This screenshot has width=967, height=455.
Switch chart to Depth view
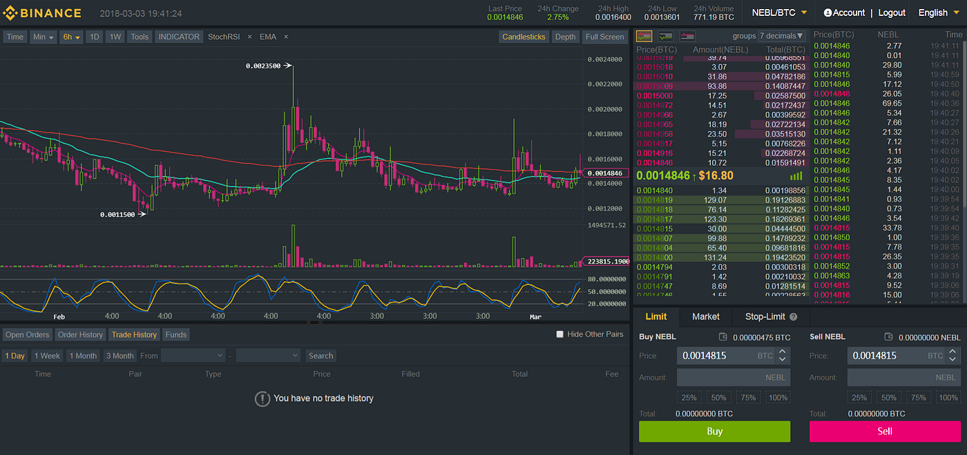point(565,37)
